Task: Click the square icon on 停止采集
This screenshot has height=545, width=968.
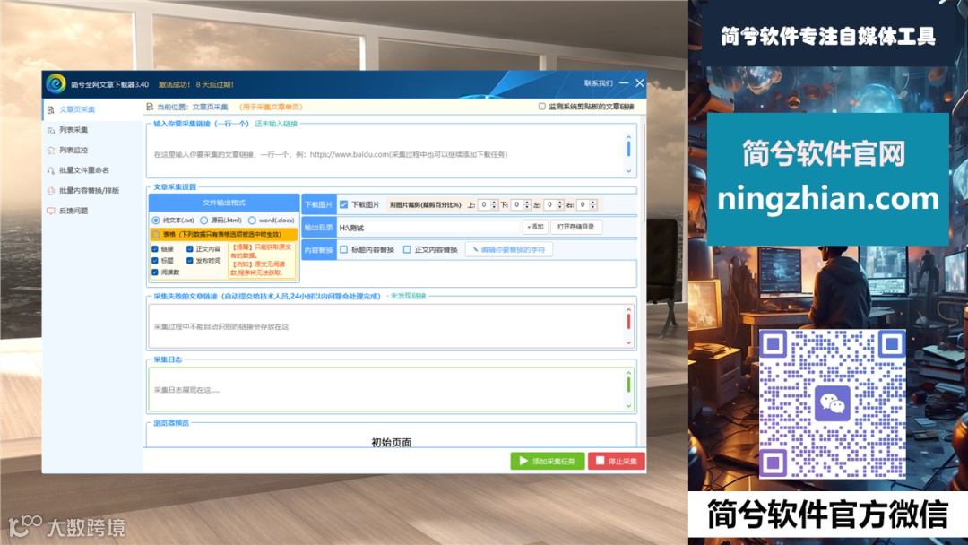Action: coord(600,461)
